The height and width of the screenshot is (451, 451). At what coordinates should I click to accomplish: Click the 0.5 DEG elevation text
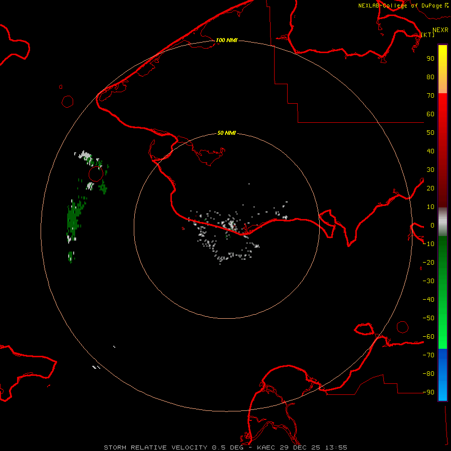click(228, 447)
